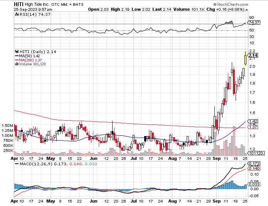Image resolution: width=268 pixels, height=206 pixels.
Task: Click the -0.05 MACD scale label
Action: [x=254, y=196]
